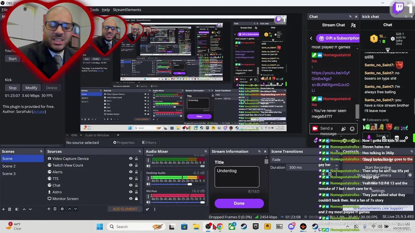Mute Mic/Aux speaker icon
The image size is (415, 233).
pos(148,202)
